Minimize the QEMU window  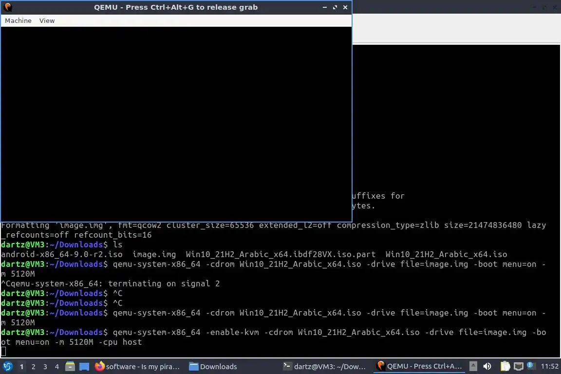tap(324, 7)
